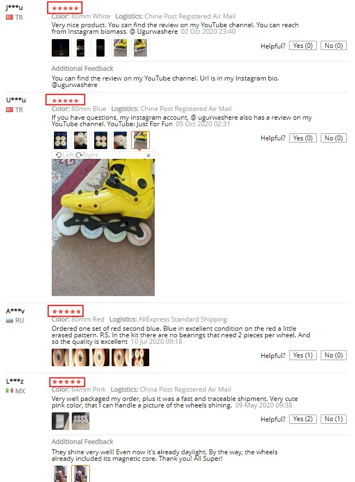Open the pink wheels thumbnail in L***z's review
The width and height of the screenshot is (355, 482).
(x=81, y=421)
